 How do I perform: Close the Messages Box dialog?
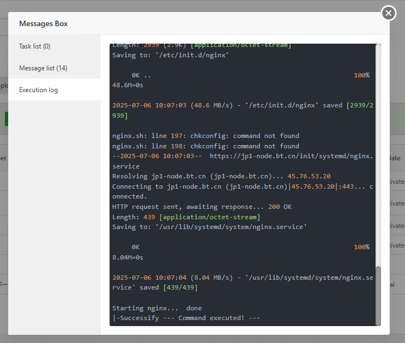tap(389, 13)
